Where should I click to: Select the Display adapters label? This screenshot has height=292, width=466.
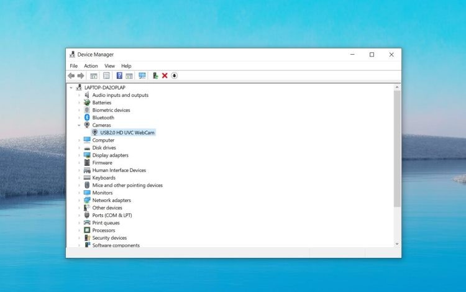tap(110, 155)
